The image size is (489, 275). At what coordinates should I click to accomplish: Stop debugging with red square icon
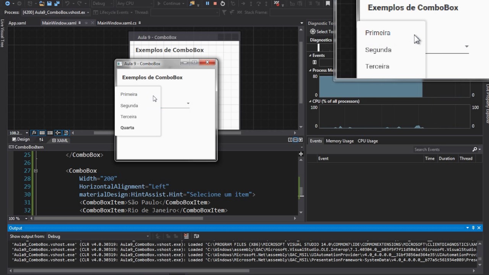(215, 3)
